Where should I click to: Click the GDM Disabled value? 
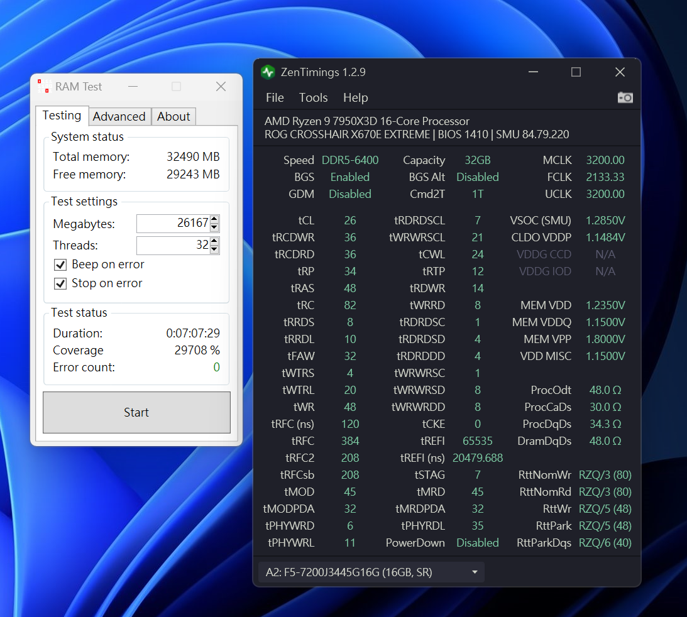coord(350,194)
